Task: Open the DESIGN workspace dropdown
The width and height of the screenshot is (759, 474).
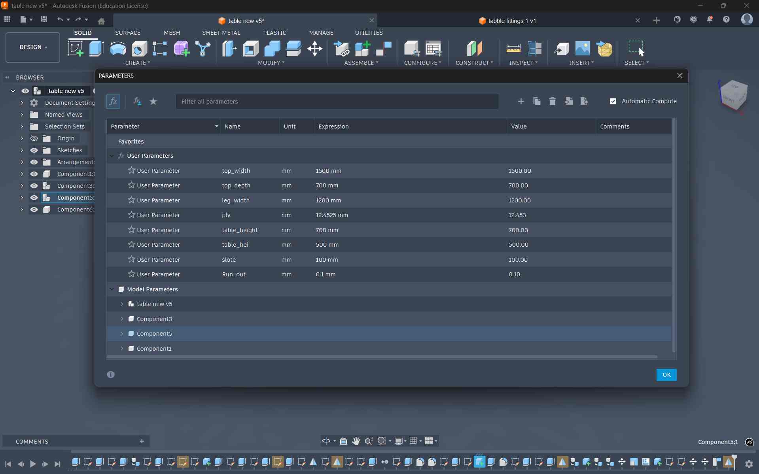Action: click(33, 47)
